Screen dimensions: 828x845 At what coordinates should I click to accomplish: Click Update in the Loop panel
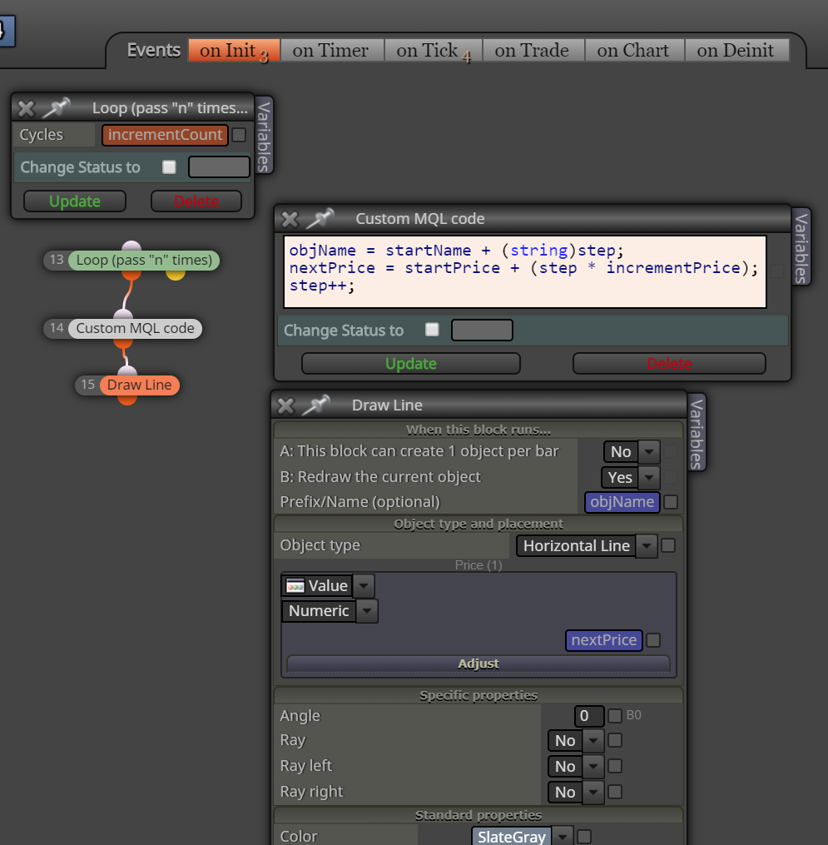tap(75, 201)
